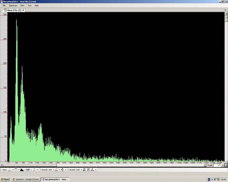
Task: Toggle the X-Axis checkbox
Action: click(x=75, y=170)
